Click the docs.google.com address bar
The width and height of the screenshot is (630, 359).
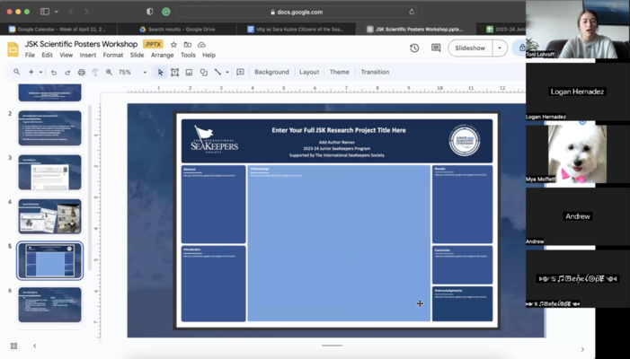pos(297,12)
